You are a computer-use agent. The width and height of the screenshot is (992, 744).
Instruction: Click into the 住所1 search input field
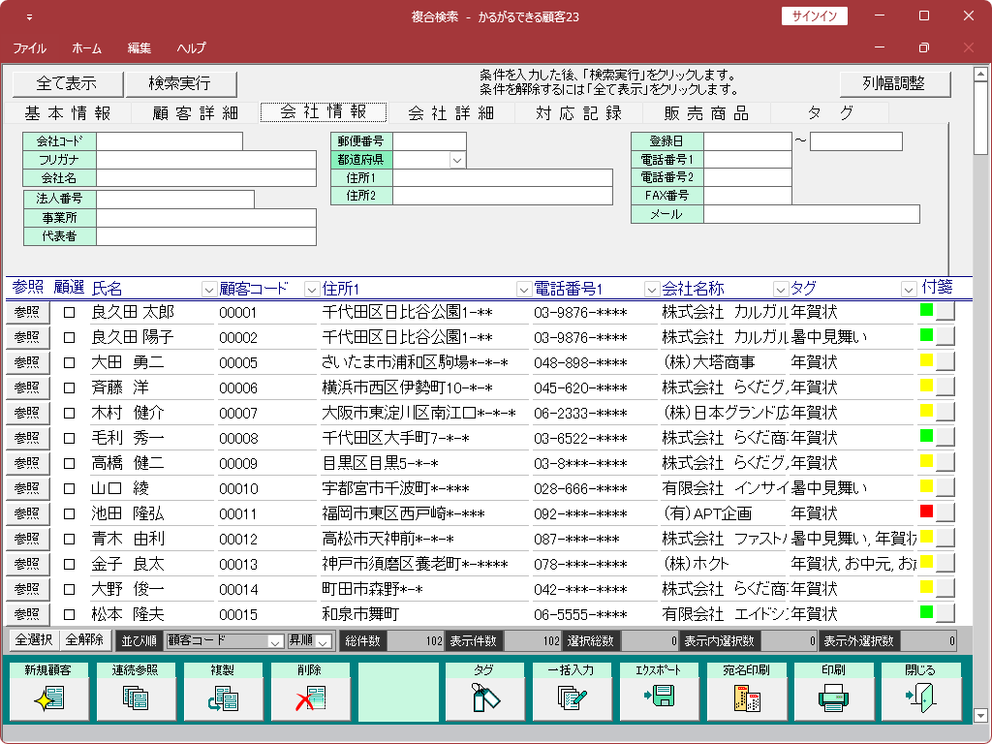503,178
